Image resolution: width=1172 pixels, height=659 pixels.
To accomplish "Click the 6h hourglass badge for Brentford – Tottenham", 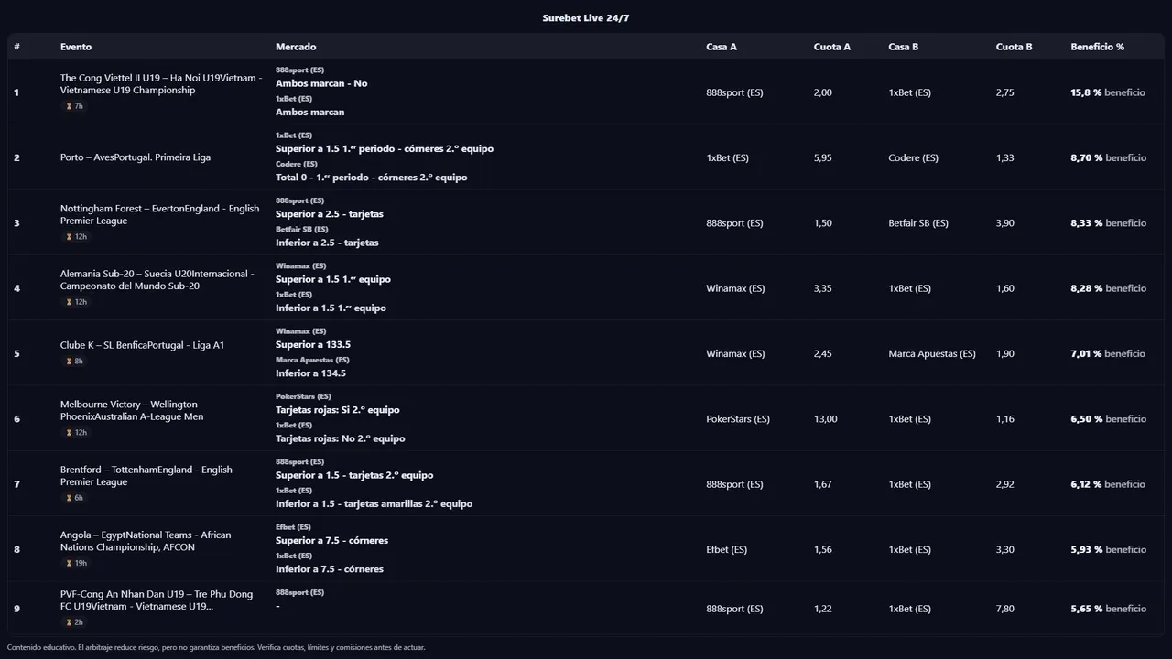I will [74, 498].
